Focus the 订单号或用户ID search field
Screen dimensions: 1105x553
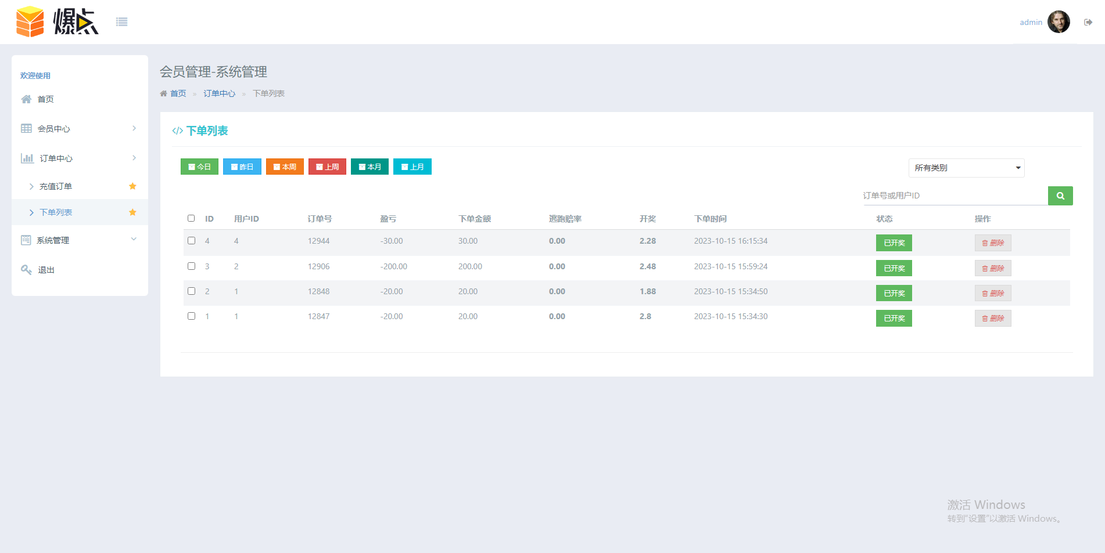click(x=955, y=196)
